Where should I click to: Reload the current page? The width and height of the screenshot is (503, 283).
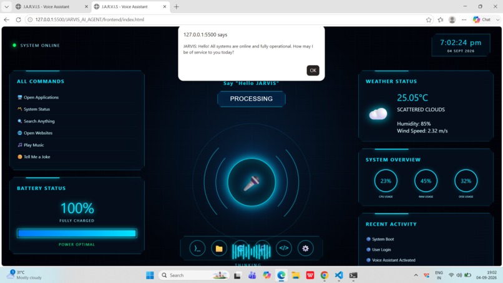(18, 19)
